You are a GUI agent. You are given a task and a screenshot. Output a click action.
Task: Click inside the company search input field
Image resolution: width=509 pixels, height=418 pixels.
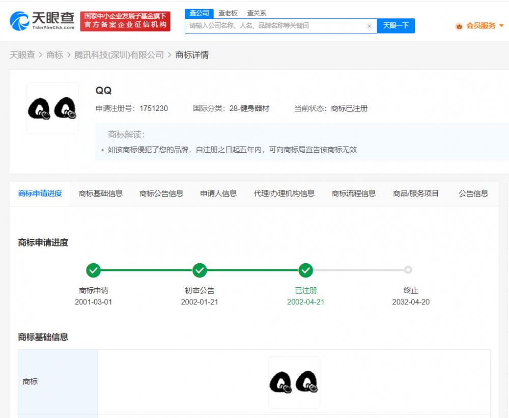pyautogui.click(x=275, y=25)
